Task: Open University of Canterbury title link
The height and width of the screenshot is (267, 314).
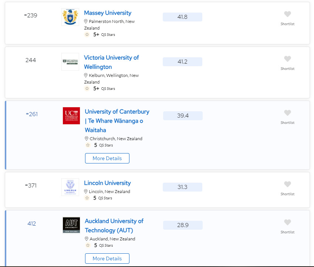Action: [117, 121]
